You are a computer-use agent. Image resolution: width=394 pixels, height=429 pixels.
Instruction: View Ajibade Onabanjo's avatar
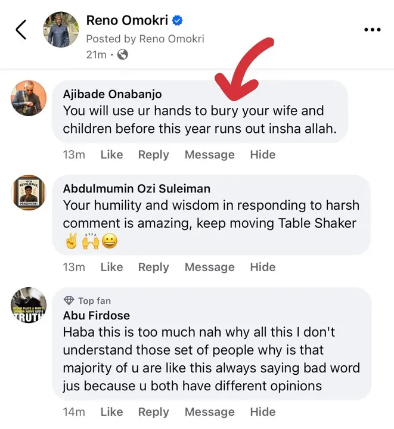coord(29,98)
